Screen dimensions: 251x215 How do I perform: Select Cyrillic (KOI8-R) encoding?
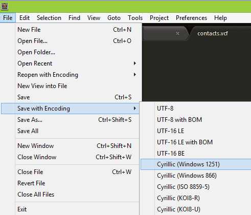[x=196, y=198]
